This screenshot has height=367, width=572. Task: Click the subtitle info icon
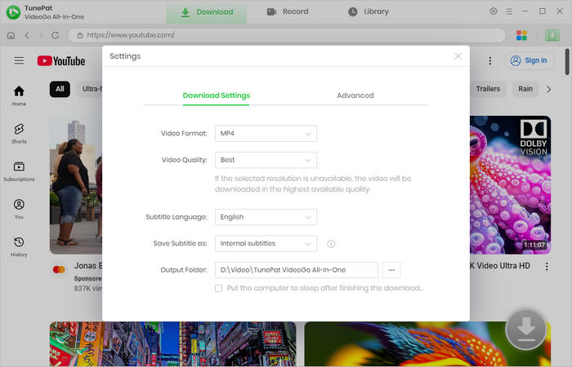pos(331,244)
